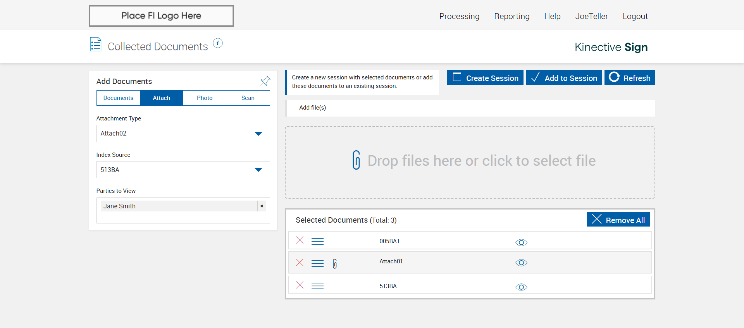The height and width of the screenshot is (328, 744).
Task: Pin the Add Documents panel
Action: (x=265, y=81)
